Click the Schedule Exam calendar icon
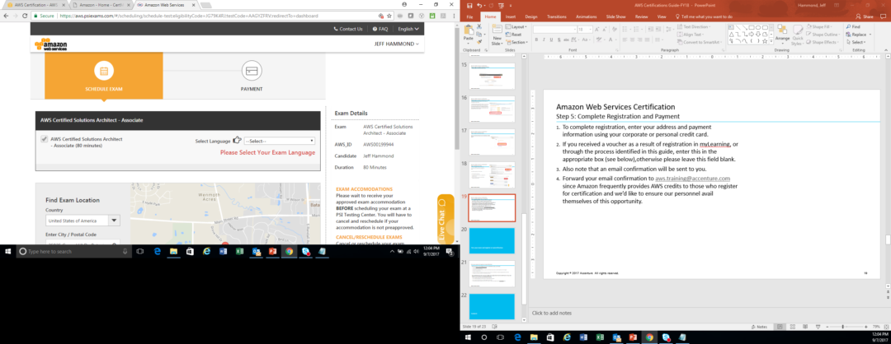 coord(104,70)
